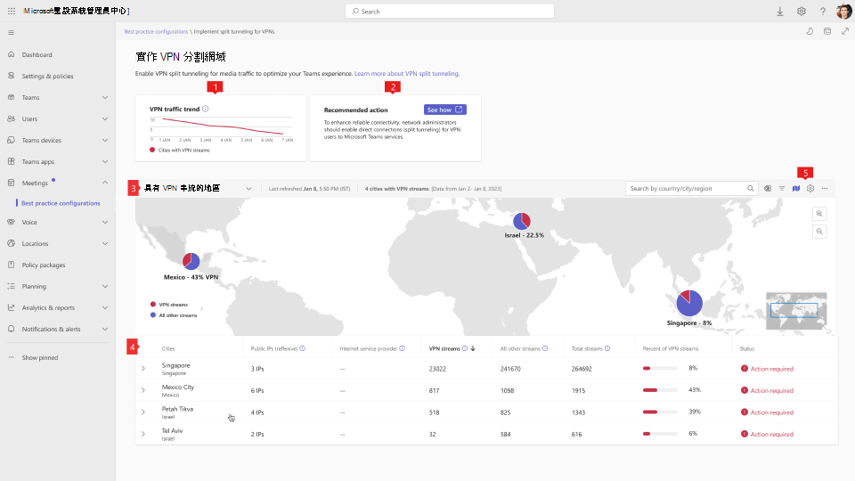Open Learn more about VPN split tunneling link

pos(407,74)
